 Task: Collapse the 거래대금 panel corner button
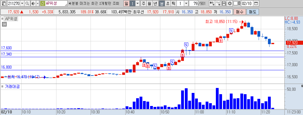click(302, 86)
